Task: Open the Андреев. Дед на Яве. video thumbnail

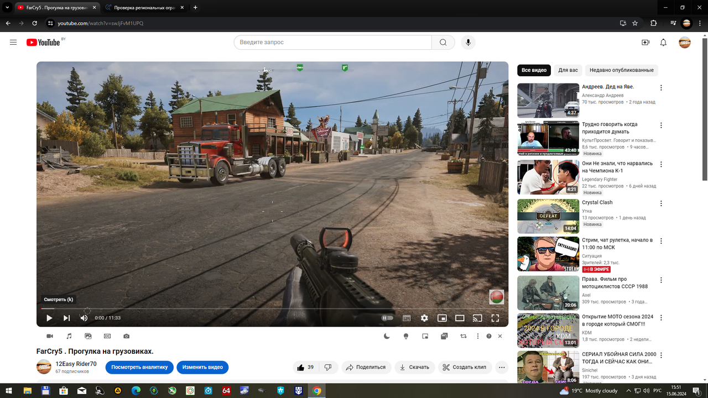Action: (x=548, y=101)
